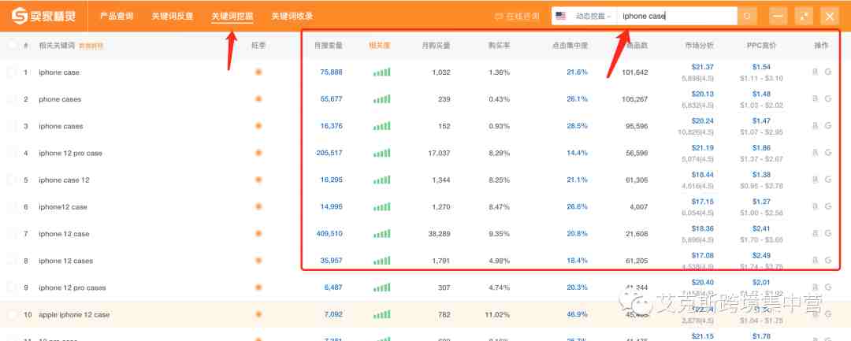Image resolution: width=851 pixels, height=341 pixels.
Task: Open Amazon icon for iphone 12 pro case
Action: 815,153
